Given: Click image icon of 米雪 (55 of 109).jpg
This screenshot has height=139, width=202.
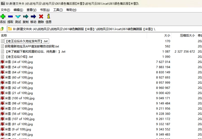Looking at the screenshot, I should (3, 109).
